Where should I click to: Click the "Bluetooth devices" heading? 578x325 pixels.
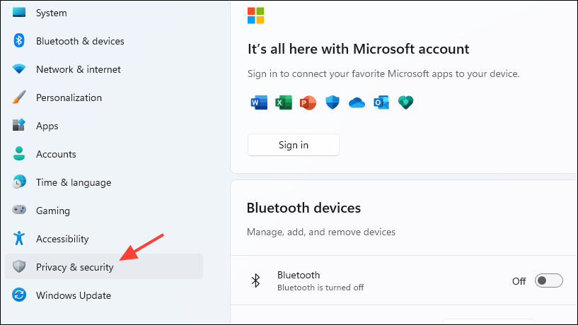[x=304, y=208]
